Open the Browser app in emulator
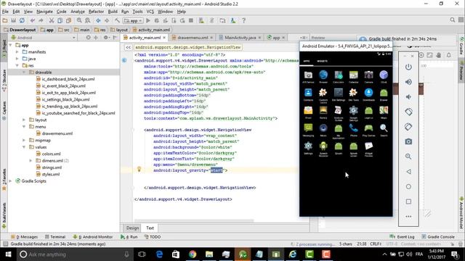The height and width of the screenshot is (261, 465). pyautogui.click(x=323, y=77)
